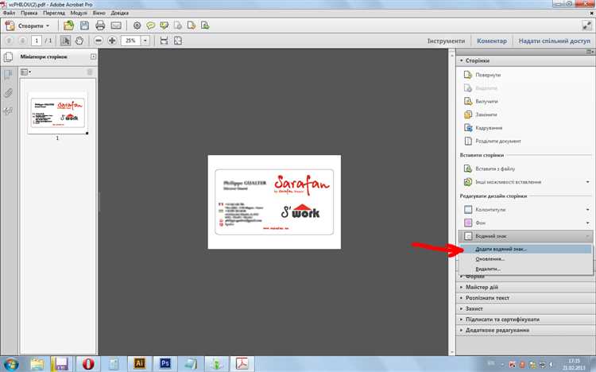Click the yellow sticky note comment icon

tap(151, 25)
